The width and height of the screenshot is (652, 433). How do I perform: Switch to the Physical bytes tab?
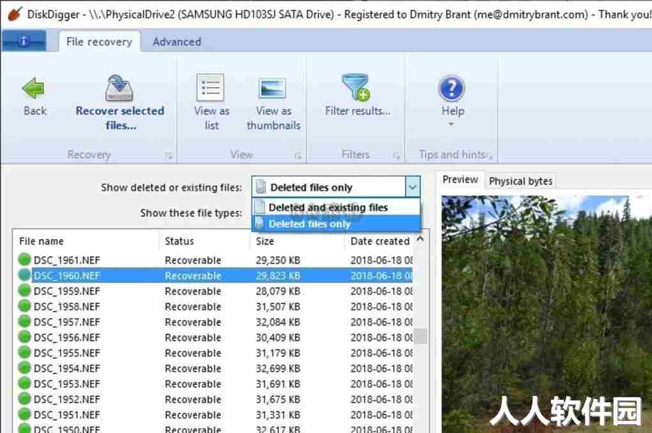pyautogui.click(x=520, y=181)
